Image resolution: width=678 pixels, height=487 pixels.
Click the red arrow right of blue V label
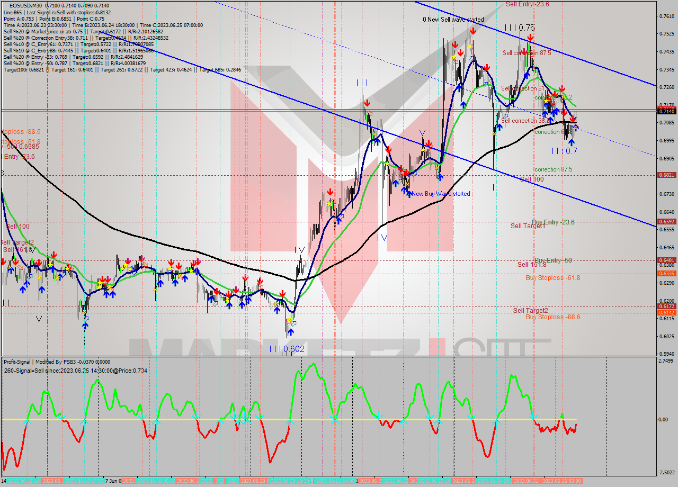coord(429,144)
